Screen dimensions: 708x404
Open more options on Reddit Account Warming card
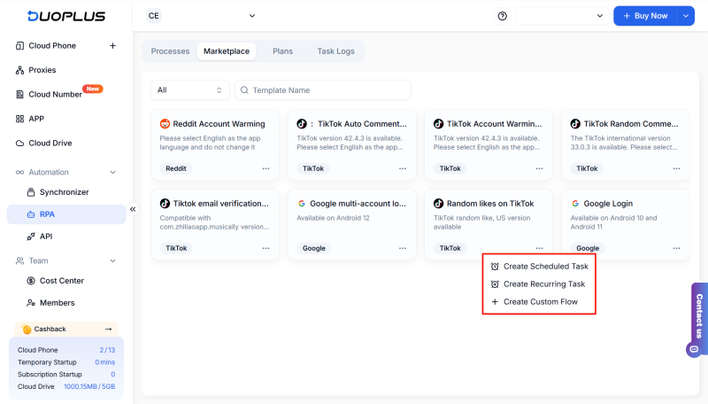(265, 168)
